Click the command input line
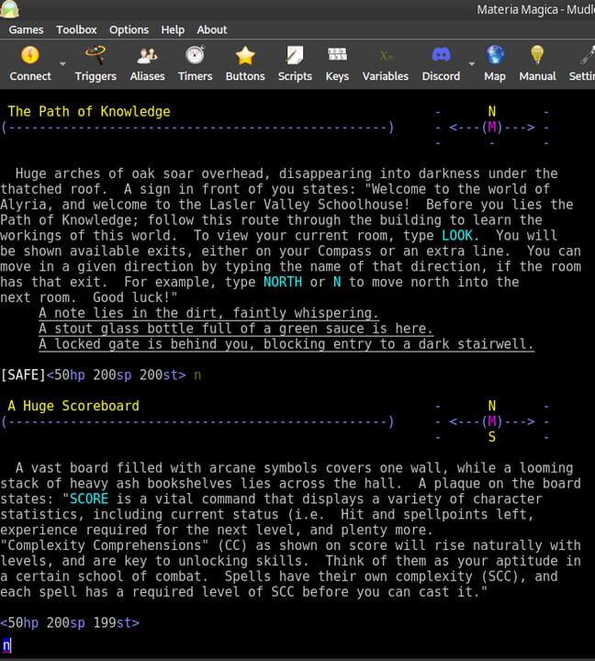595x661 pixels. [x=297, y=645]
